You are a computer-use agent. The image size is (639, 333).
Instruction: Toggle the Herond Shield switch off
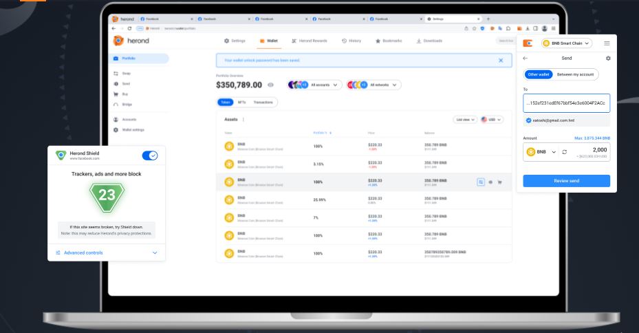tap(149, 155)
